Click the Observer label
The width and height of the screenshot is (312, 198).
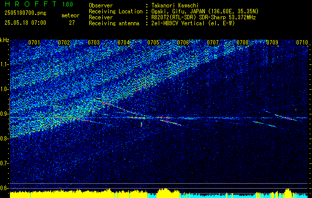tap(101, 5)
